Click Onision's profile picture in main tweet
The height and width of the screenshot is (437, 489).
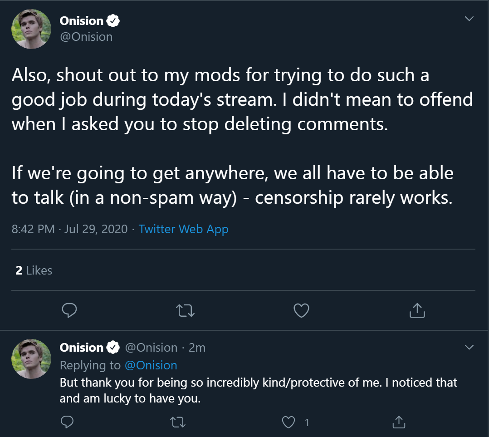(x=31, y=29)
